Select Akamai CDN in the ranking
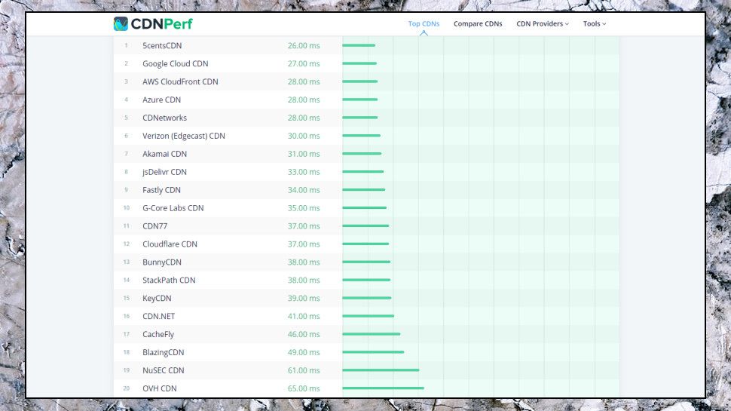 [164, 154]
